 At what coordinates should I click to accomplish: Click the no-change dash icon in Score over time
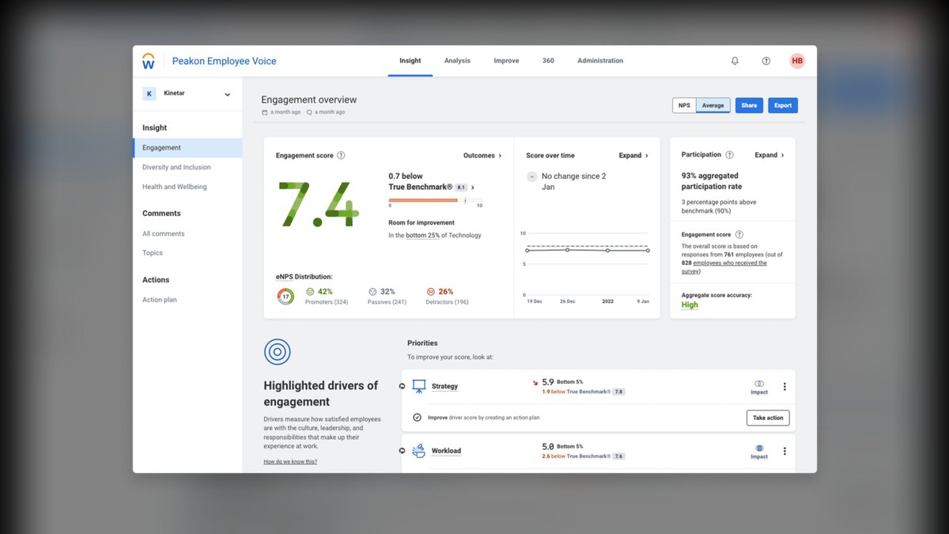click(x=532, y=176)
